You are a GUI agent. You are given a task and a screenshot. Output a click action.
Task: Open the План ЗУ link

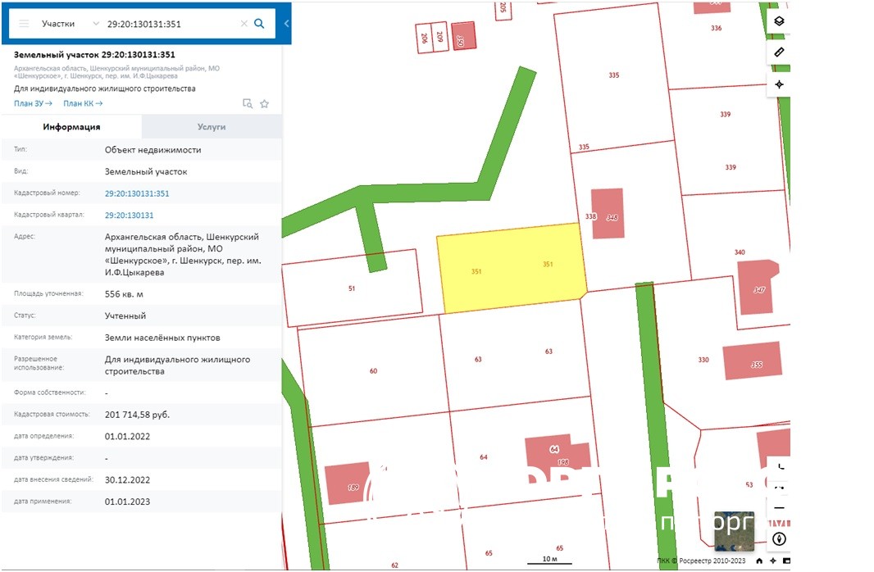coord(33,104)
